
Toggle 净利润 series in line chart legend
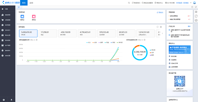coord(119,43)
